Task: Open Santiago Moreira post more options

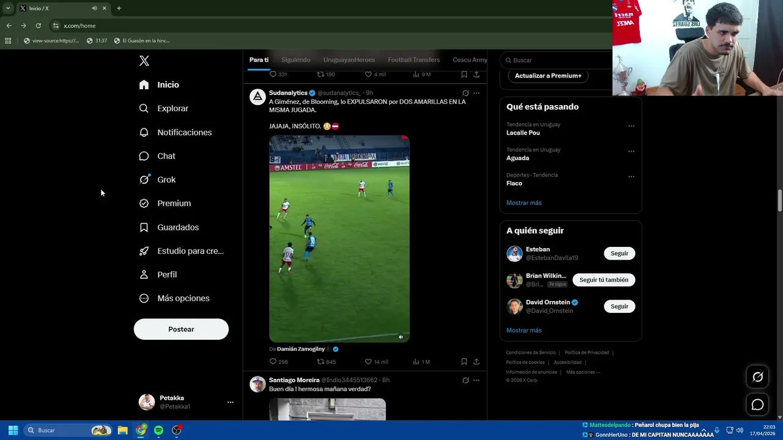Action: [477, 380]
